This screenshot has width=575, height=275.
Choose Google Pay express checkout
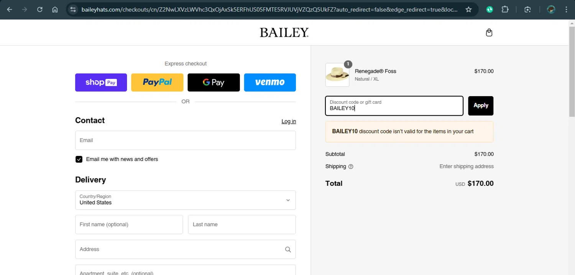[214, 82]
